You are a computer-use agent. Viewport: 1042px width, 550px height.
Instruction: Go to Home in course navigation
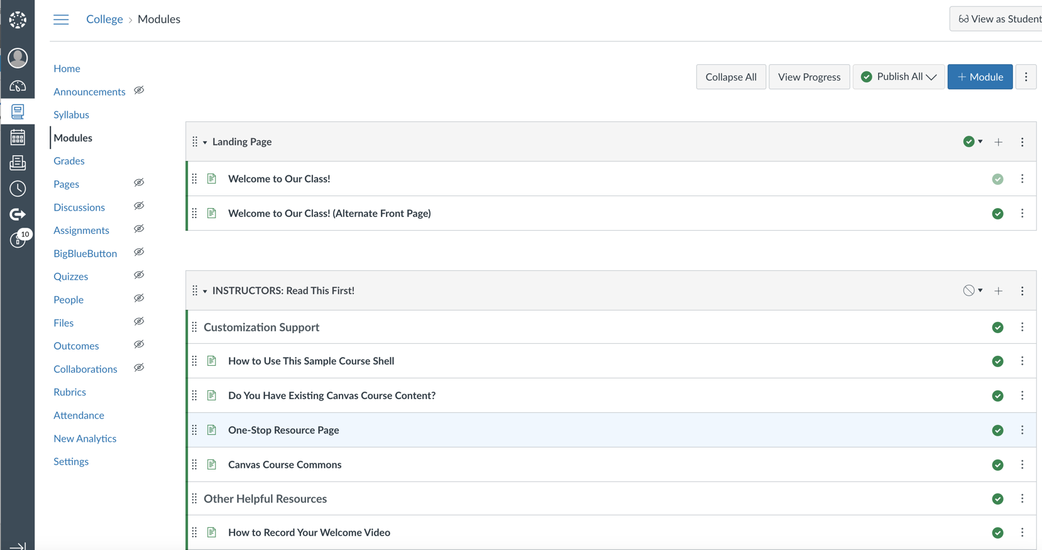coord(67,69)
